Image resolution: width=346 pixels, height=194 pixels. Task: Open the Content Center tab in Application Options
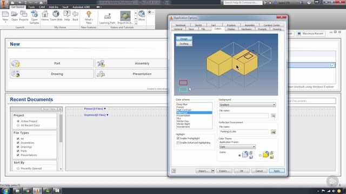point(271,25)
